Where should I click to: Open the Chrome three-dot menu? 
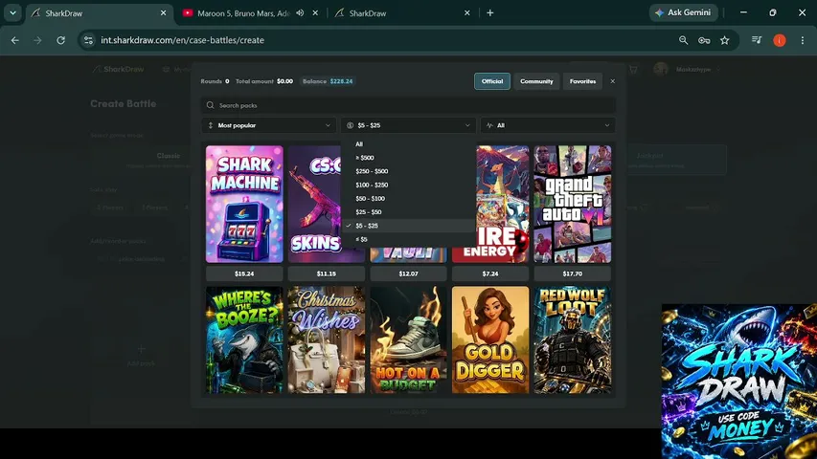click(x=803, y=40)
